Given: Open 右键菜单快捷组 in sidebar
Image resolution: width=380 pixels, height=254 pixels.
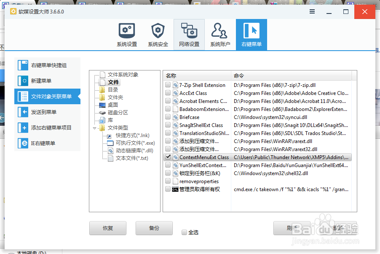Looking at the screenshot, I should pyautogui.click(x=47, y=65).
